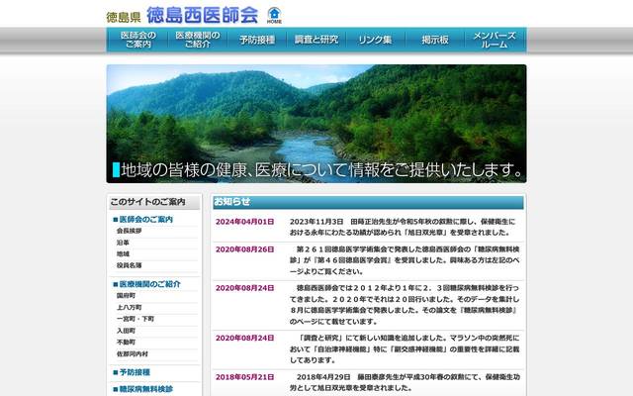This screenshot has width=633, height=396.
Task: Click the 徳島県 text beside the logo
Action: 124,18
